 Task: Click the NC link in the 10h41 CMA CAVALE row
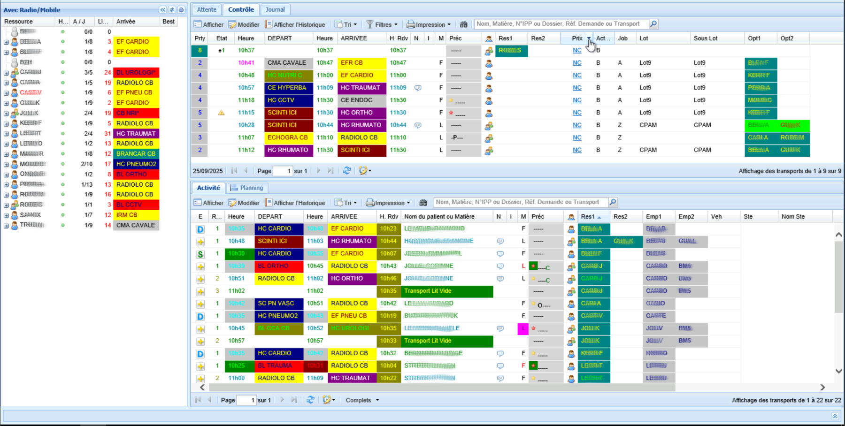(577, 63)
